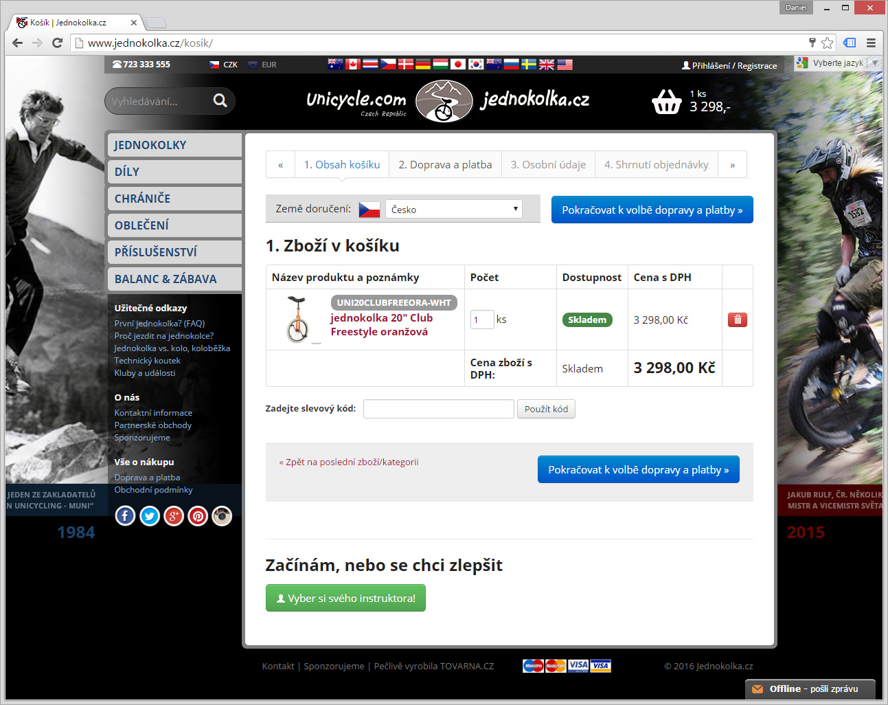888x705 pixels.
Task: Select the New Zealand flag
Action: [494, 64]
